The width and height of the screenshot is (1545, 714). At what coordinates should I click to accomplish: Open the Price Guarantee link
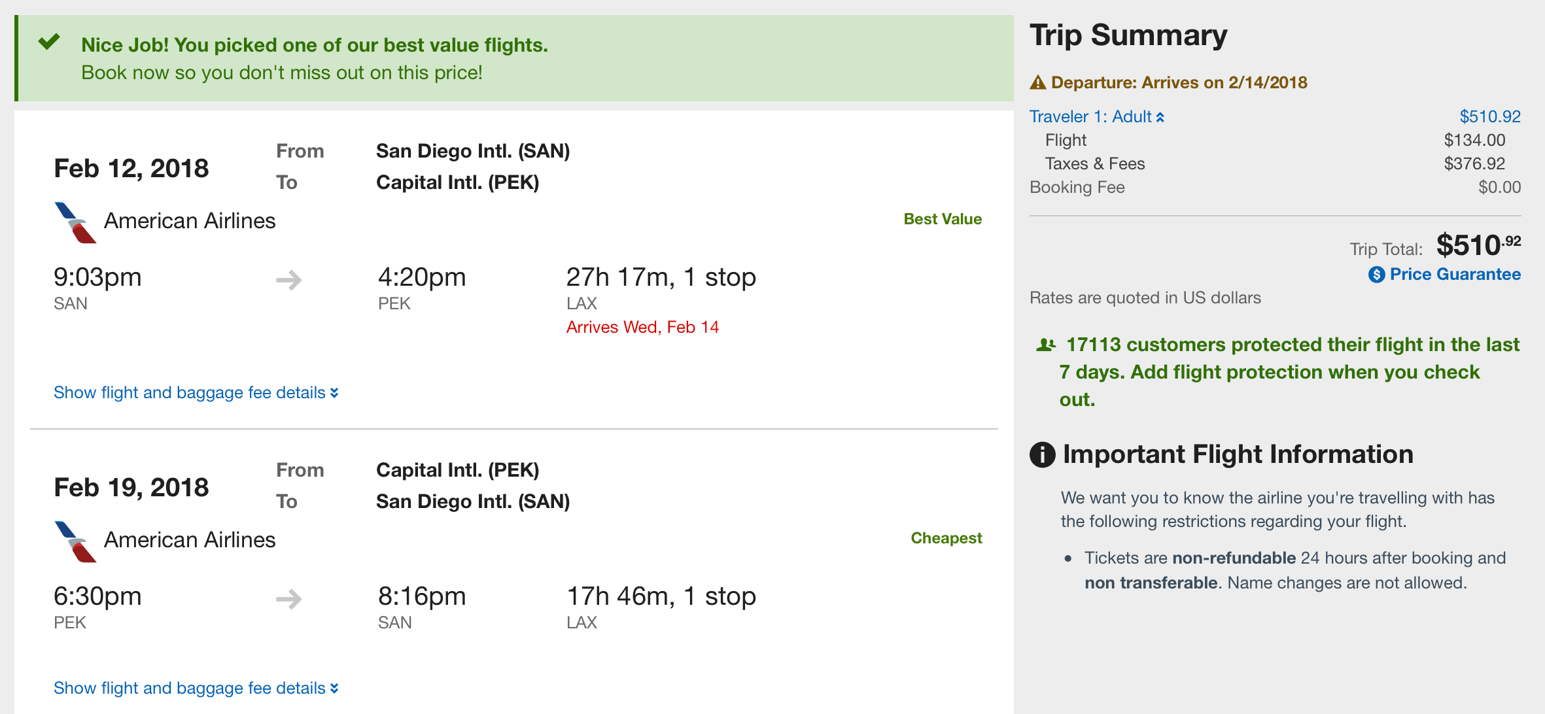tap(1455, 275)
